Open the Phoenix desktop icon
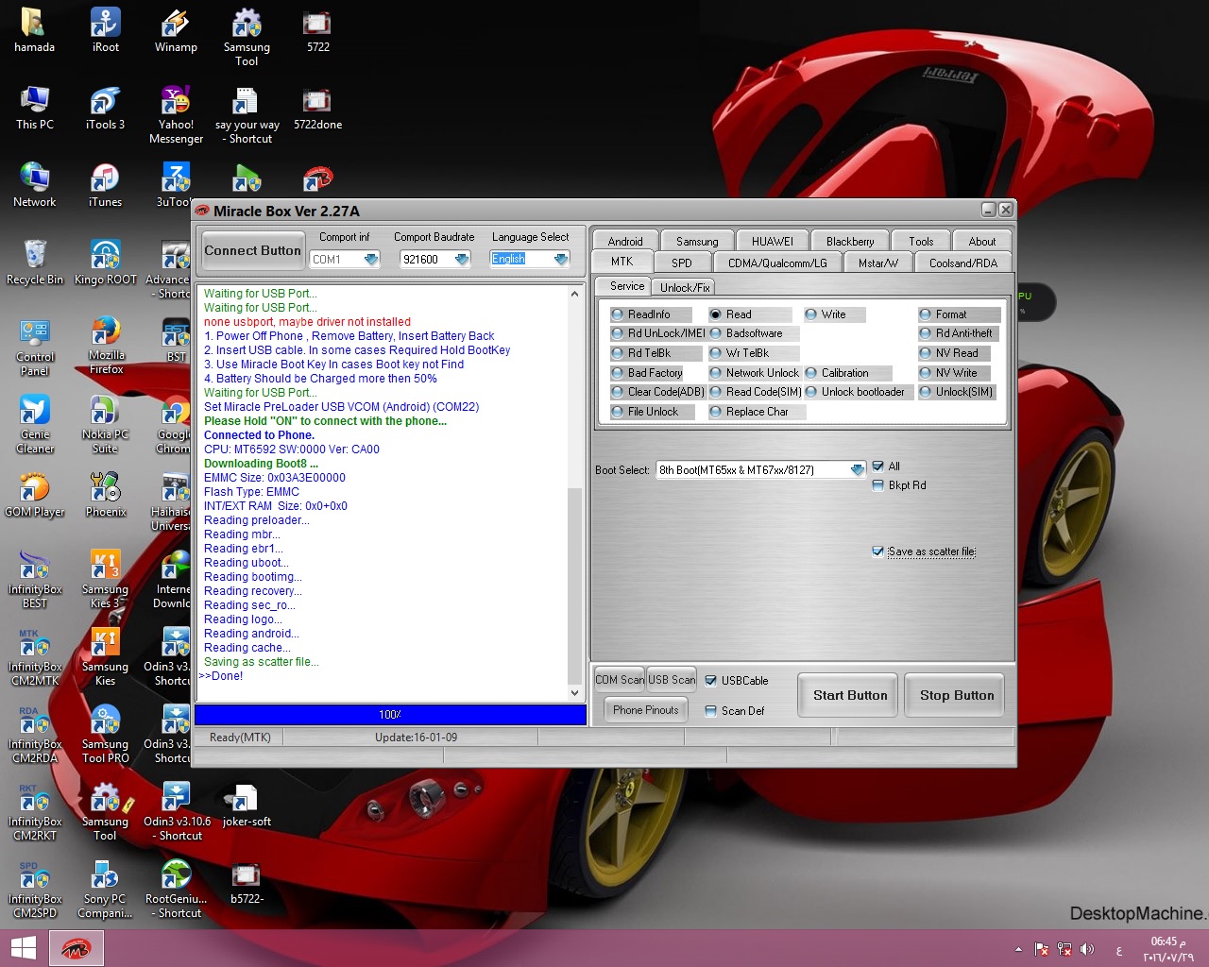This screenshot has height=967, width=1209. (105, 495)
